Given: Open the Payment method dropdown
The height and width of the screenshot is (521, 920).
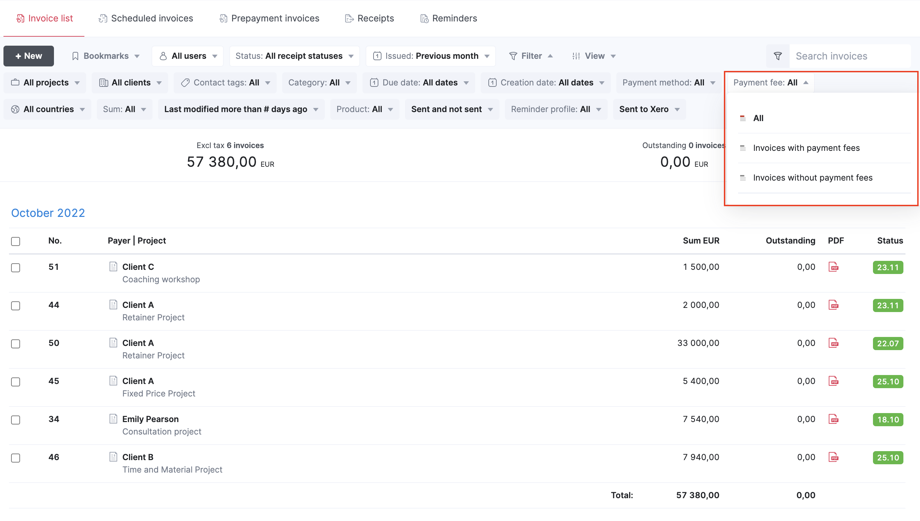Looking at the screenshot, I should point(668,83).
